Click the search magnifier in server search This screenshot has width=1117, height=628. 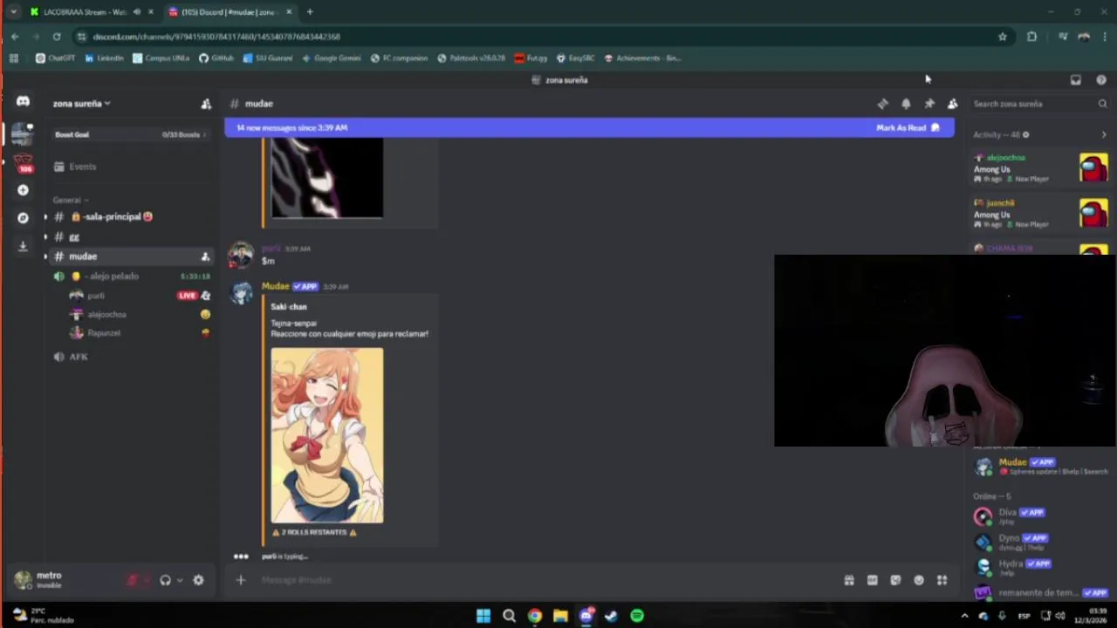coord(1102,104)
